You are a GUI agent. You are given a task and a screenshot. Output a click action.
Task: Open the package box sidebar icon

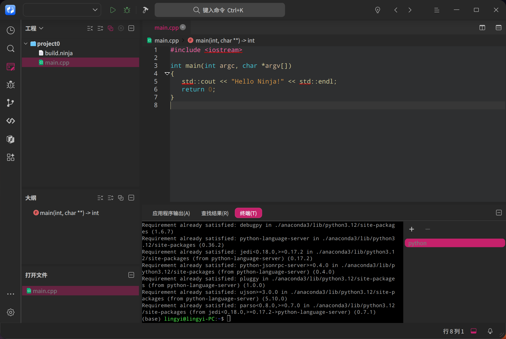click(x=11, y=139)
